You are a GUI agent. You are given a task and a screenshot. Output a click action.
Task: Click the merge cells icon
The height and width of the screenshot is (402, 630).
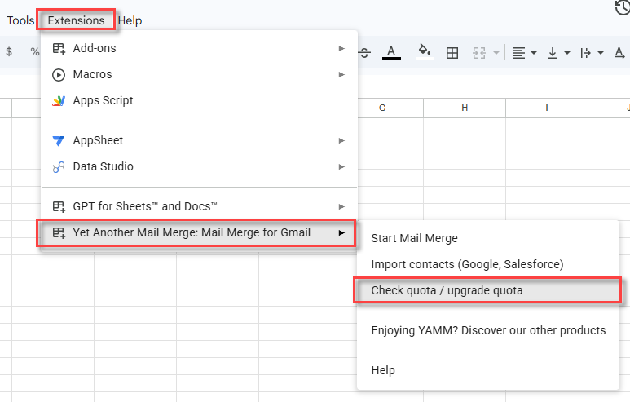coord(479,53)
